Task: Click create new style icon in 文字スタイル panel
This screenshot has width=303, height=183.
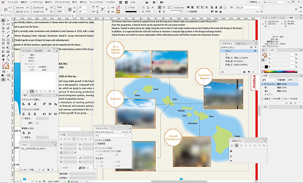Action: point(249,72)
